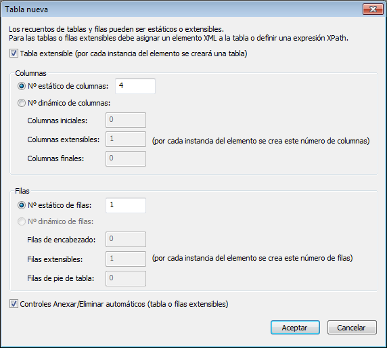Click the Controles Anexar/Eliminar automáticos label
Image resolution: width=387 pixels, height=348 pixels.
[124, 304]
